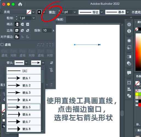Pick a color from the color spectrum
The height and width of the screenshot is (137, 141).
[x=138, y=52]
